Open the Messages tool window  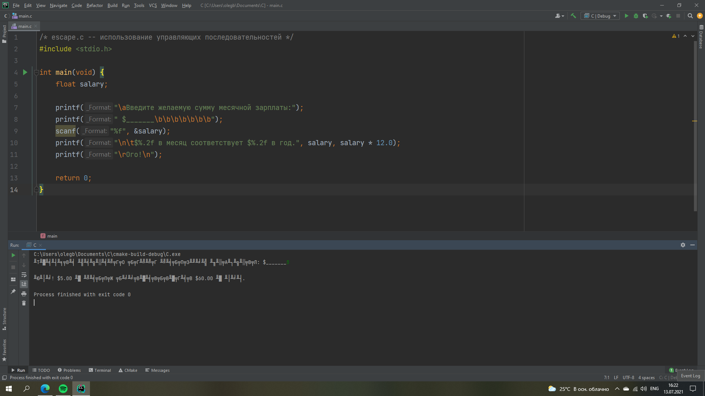157,370
